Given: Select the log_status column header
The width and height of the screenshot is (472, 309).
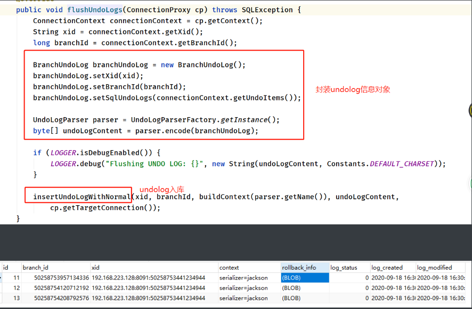Looking at the screenshot, I should (x=349, y=268).
